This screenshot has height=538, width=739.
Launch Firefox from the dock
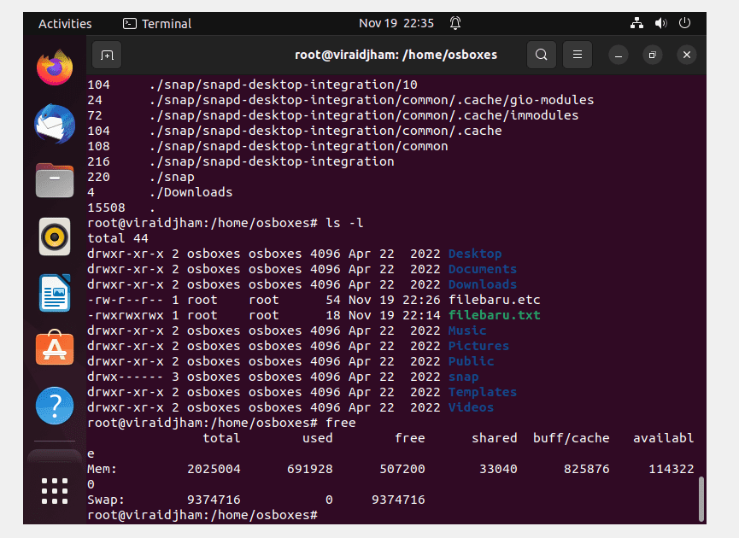55,67
